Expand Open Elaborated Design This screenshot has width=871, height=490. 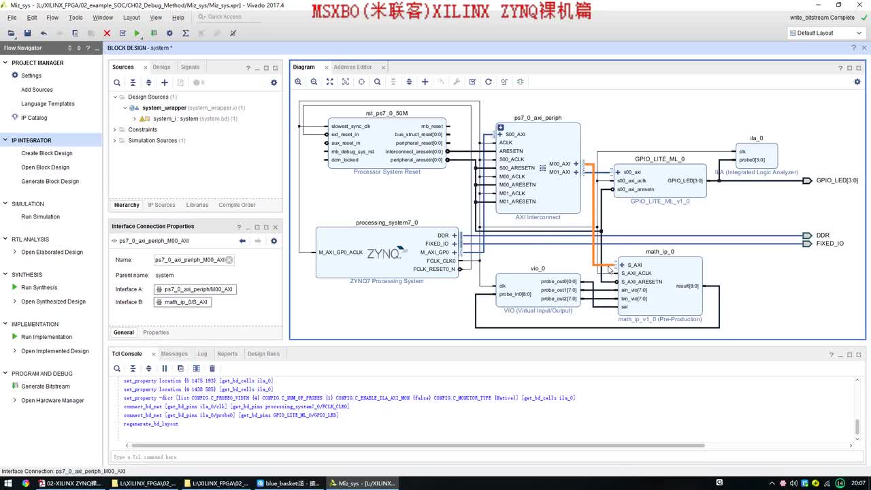click(x=15, y=252)
